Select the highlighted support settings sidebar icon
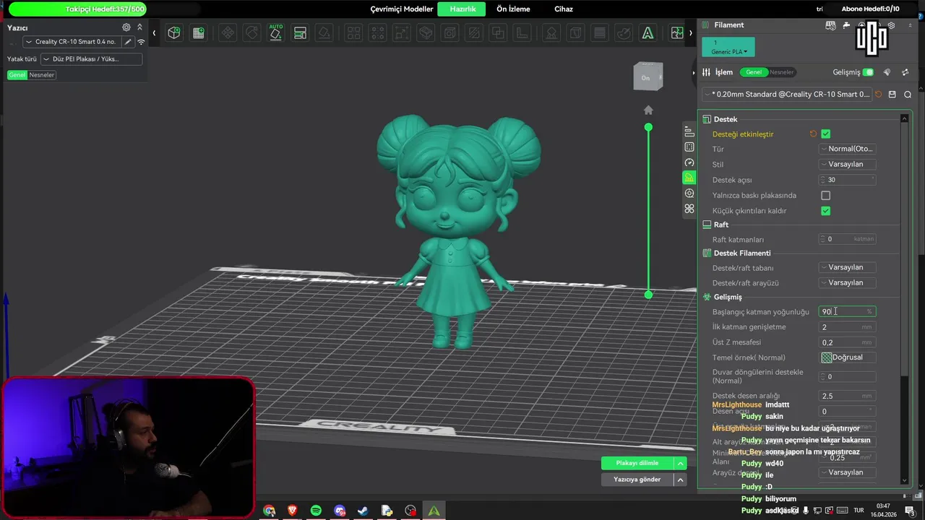Image resolution: width=925 pixels, height=520 pixels. coord(689,178)
